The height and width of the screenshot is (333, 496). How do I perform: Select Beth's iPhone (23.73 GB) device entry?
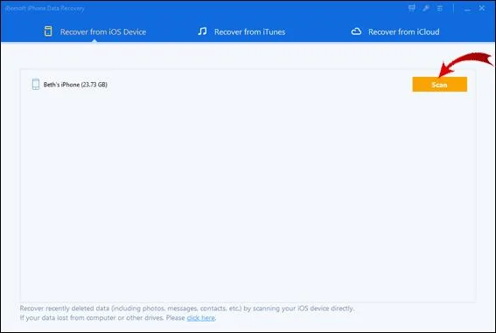point(70,85)
